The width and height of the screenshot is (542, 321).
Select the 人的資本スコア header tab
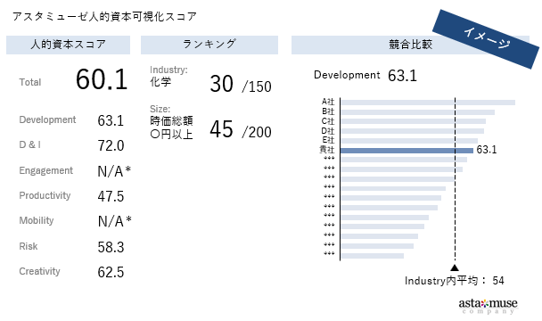(x=68, y=45)
